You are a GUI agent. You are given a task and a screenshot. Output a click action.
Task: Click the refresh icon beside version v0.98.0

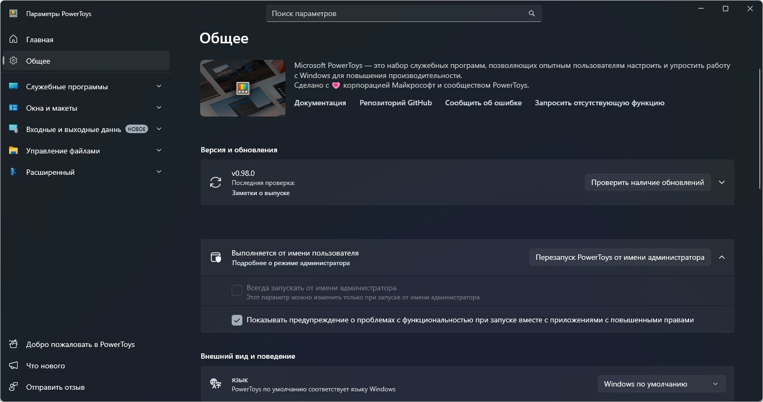coord(216,182)
